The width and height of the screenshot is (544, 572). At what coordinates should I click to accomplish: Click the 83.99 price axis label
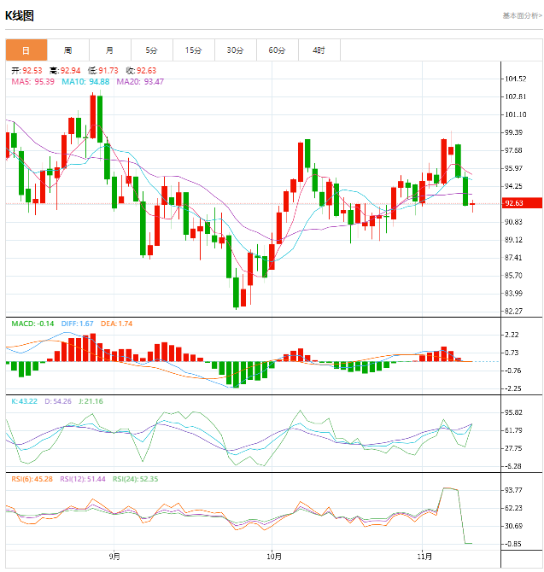pyautogui.click(x=513, y=294)
